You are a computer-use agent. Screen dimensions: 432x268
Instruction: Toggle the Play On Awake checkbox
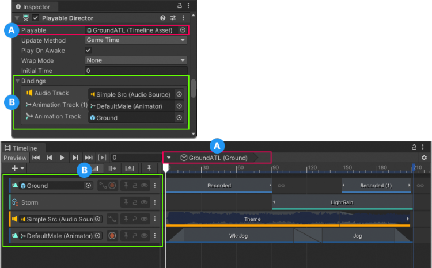(x=89, y=51)
